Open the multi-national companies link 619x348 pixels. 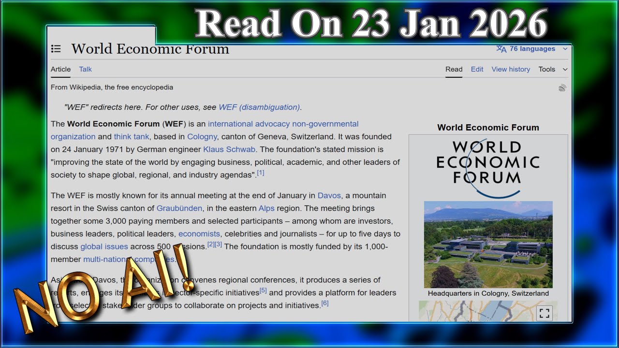pyautogui.click(x=129, y=260)
